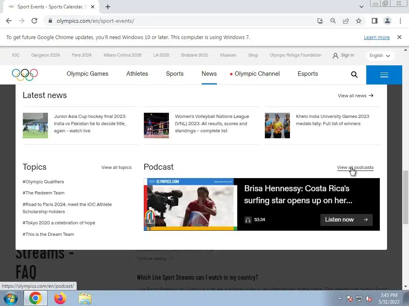Click View all news link

click(x=355, y=96)
